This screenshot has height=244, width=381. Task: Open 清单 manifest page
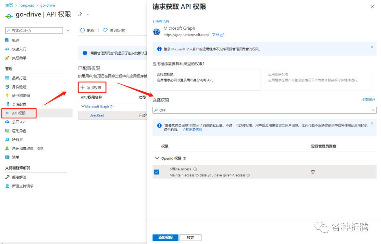pyautogui.click(x=15, y=157)
